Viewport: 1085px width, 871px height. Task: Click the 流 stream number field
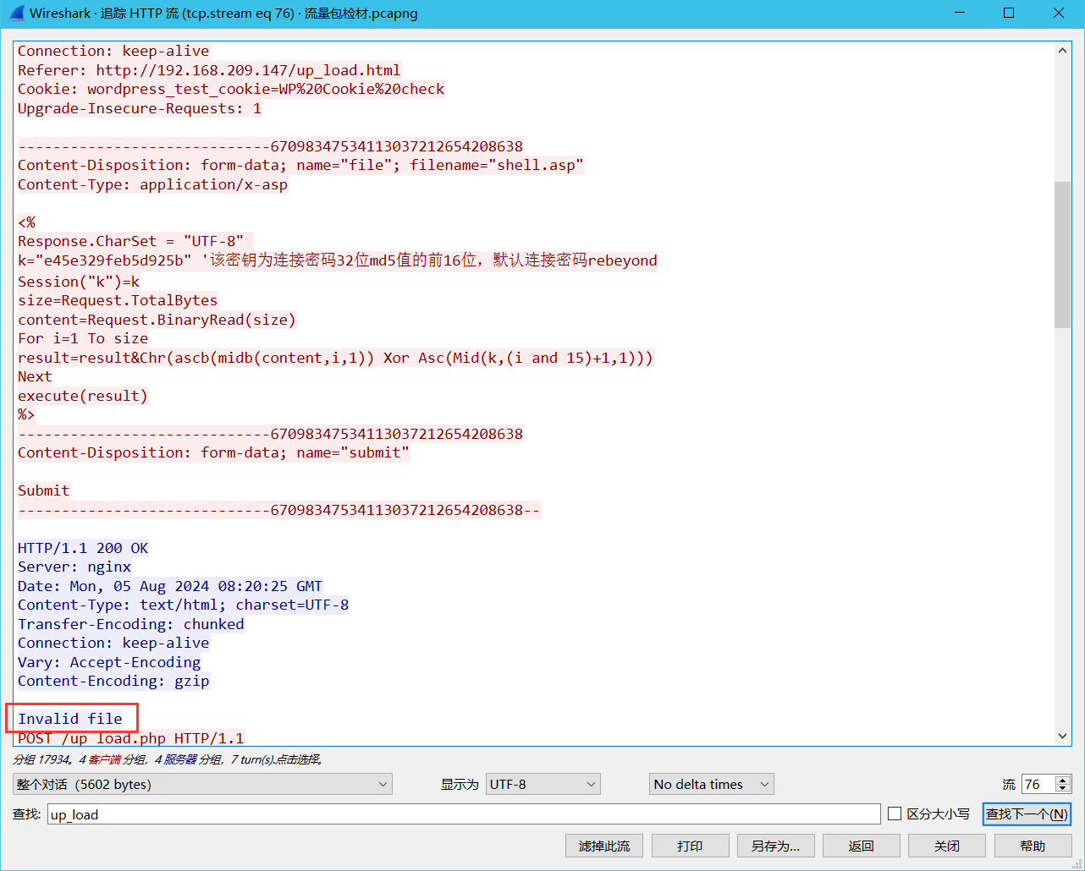tap(1038, 784)
